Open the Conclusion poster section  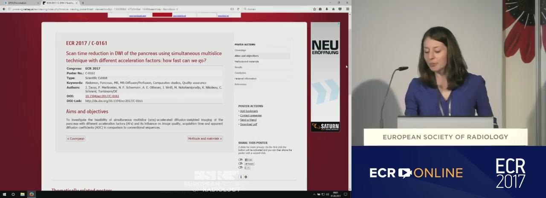[x=240, y=73]
